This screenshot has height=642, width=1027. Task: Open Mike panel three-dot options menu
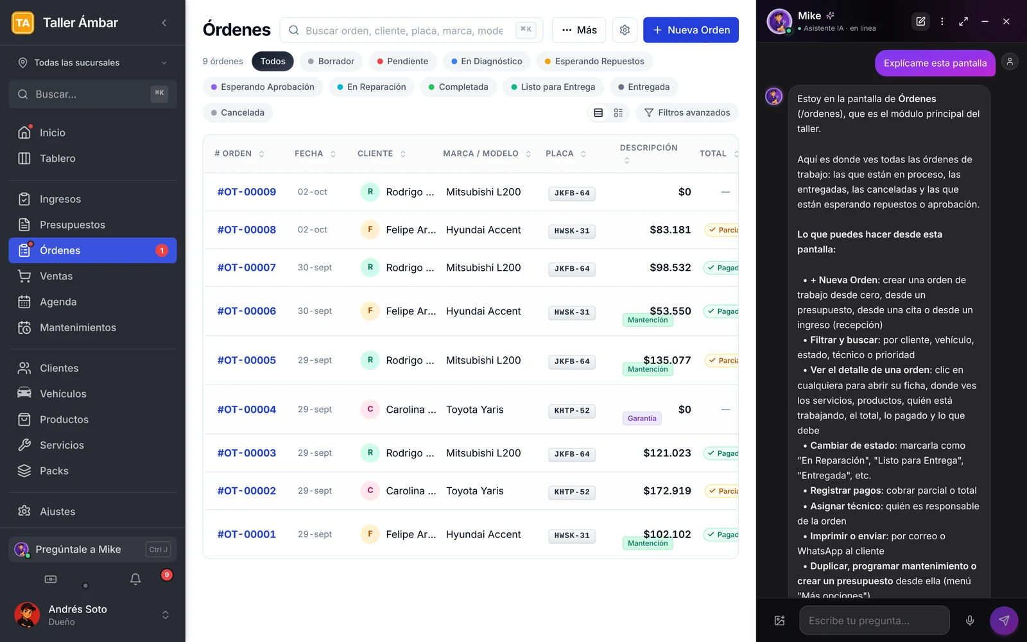942,21
